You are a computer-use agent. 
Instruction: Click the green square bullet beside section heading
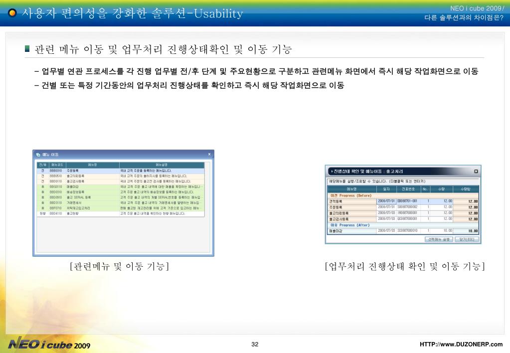click(x=27, y=49)
